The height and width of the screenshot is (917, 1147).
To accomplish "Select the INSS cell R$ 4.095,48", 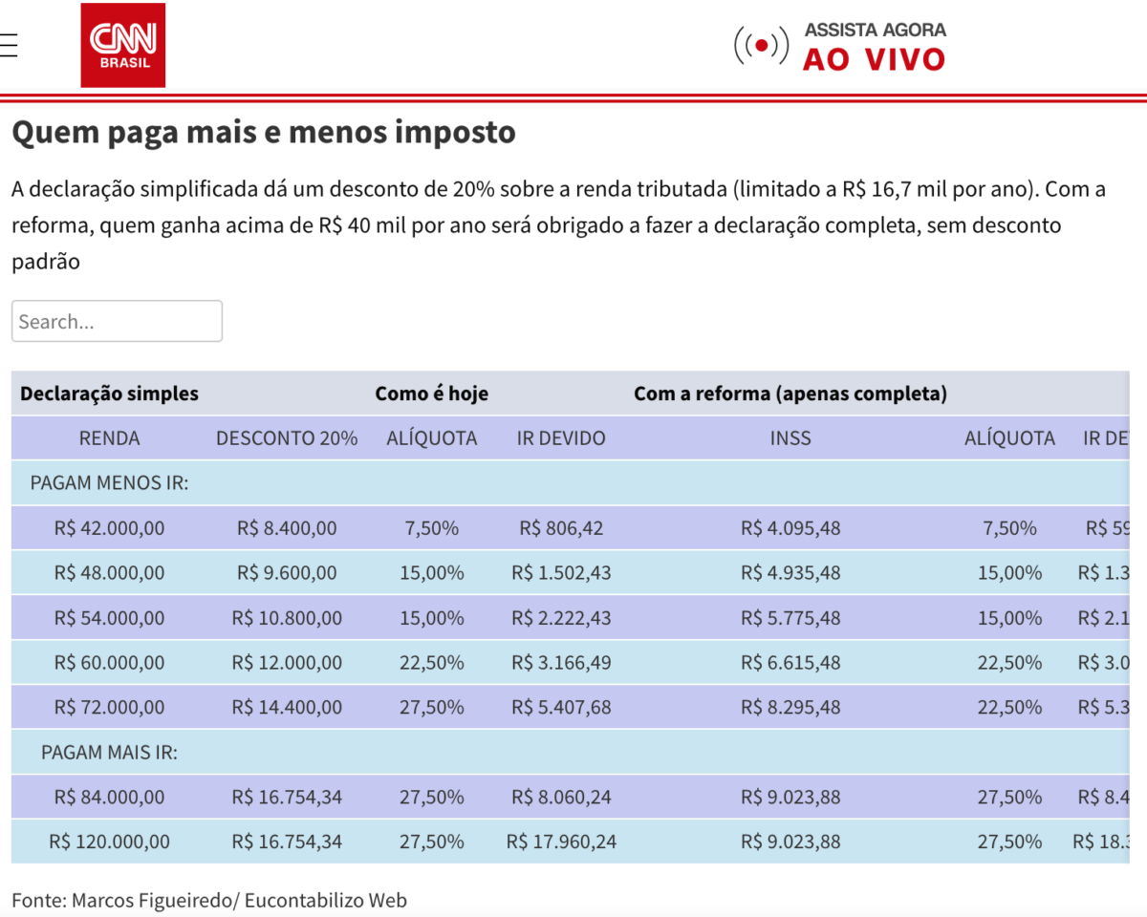I will [790, 528].
